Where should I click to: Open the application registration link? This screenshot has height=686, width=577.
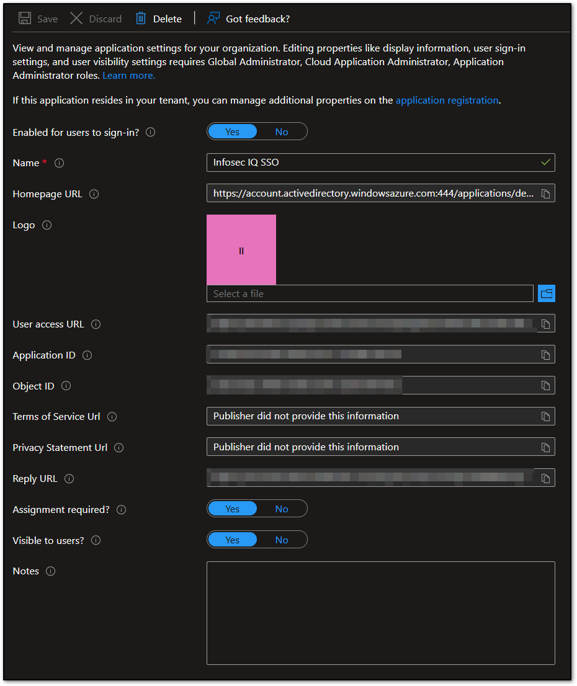[447, 100]
